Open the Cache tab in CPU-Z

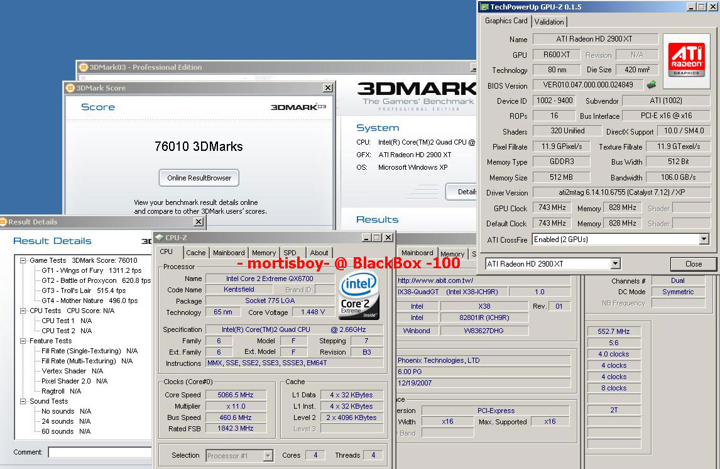click(x=195, y=253)
